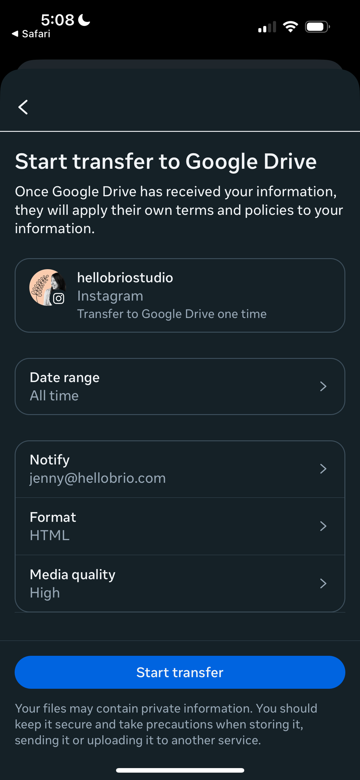Tap the Wi-Fi status icon

pos(290,27)
